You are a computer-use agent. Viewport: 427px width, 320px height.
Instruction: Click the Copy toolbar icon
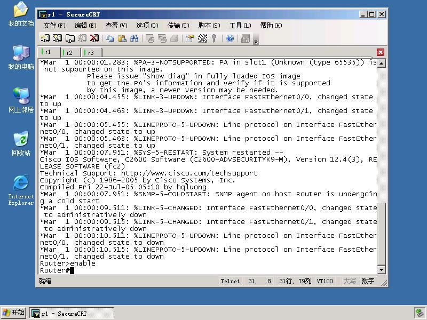coord(110,38)
